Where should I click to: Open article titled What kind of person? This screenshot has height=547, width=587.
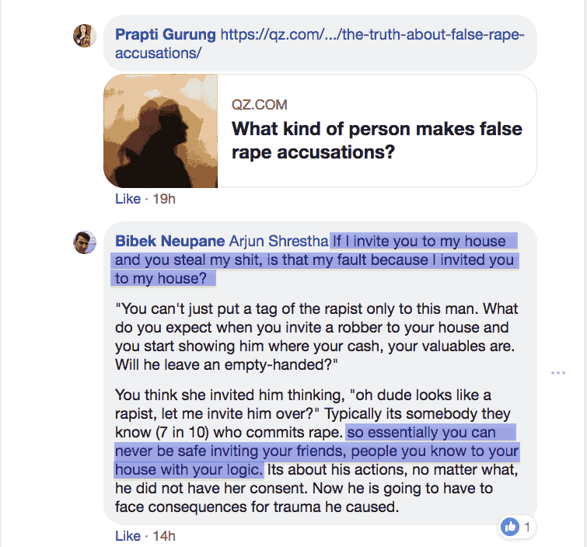376,141
